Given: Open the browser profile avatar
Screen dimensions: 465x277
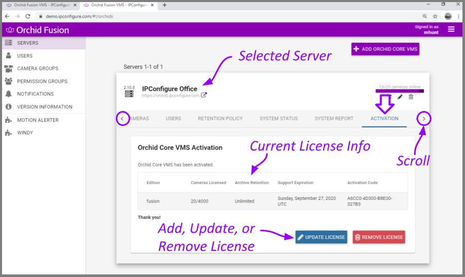Looking at the screenshot, I should [x=448, y=16].
